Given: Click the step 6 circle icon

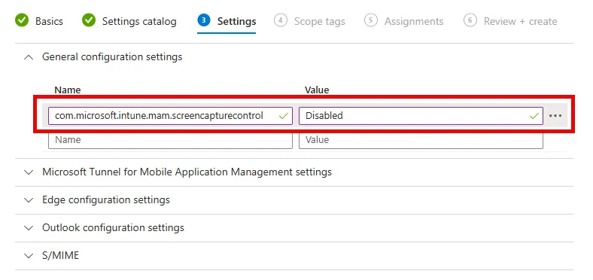Looking at the screenshot, I should (x=470, y=20).
